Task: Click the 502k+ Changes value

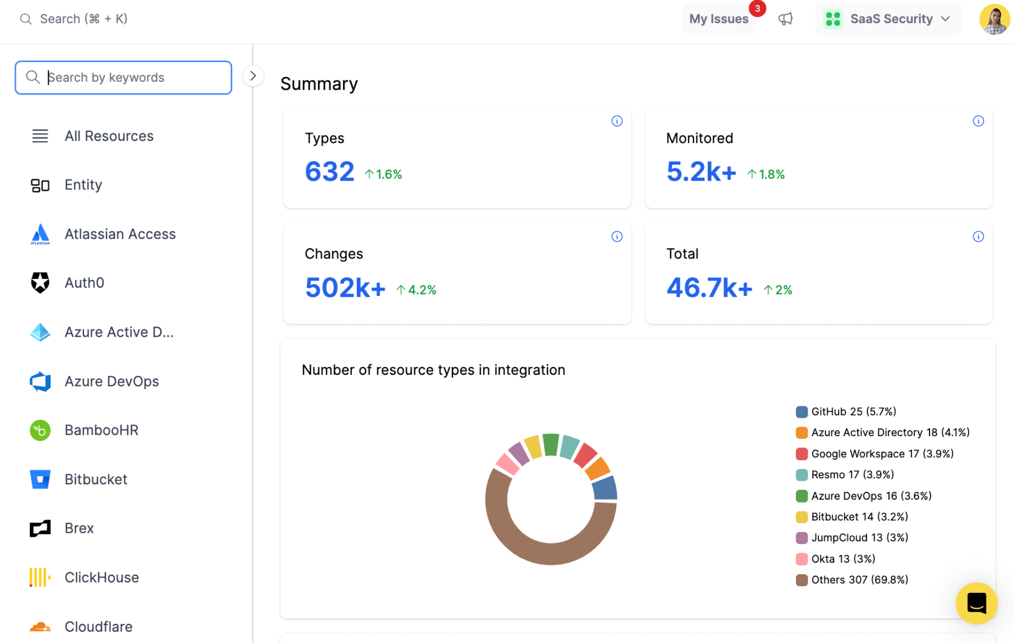Action: tap(345, 287)
